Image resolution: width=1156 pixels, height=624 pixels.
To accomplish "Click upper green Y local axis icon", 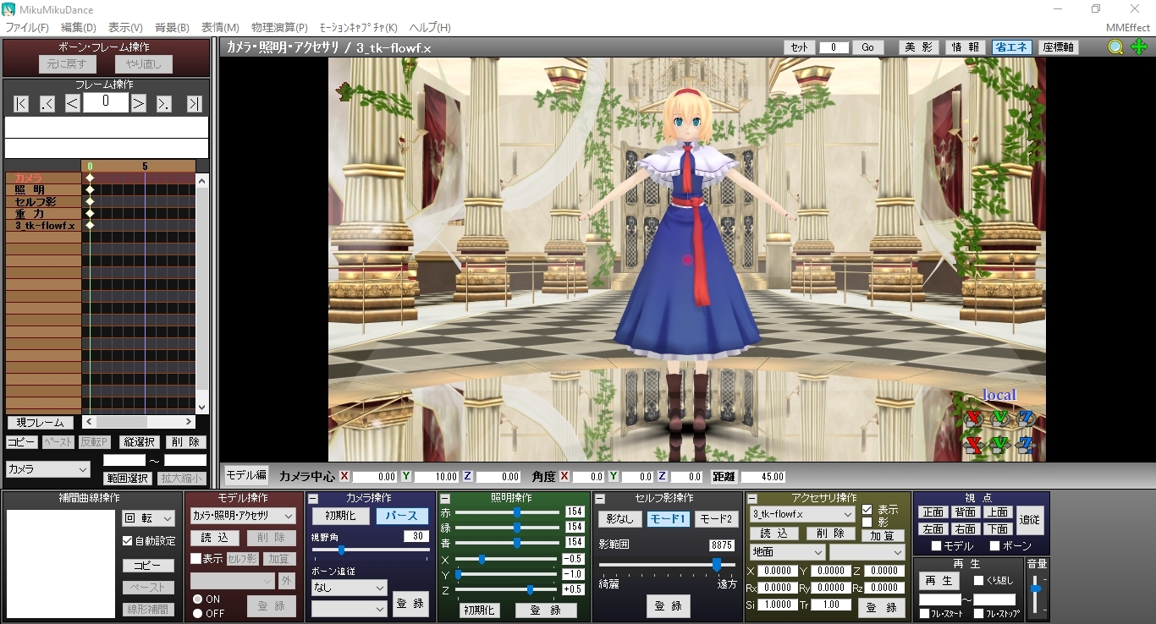I will 1000,417.
